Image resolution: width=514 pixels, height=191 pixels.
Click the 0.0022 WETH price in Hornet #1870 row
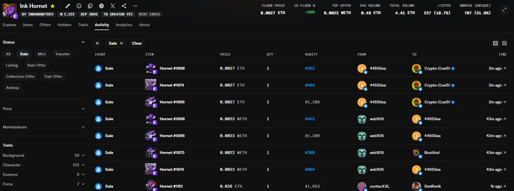tap(233, 152)
